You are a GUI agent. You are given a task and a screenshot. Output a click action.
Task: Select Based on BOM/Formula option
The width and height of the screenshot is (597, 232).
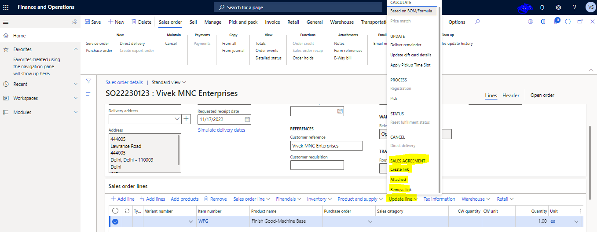pyautogui.click(x=412, y=11)
